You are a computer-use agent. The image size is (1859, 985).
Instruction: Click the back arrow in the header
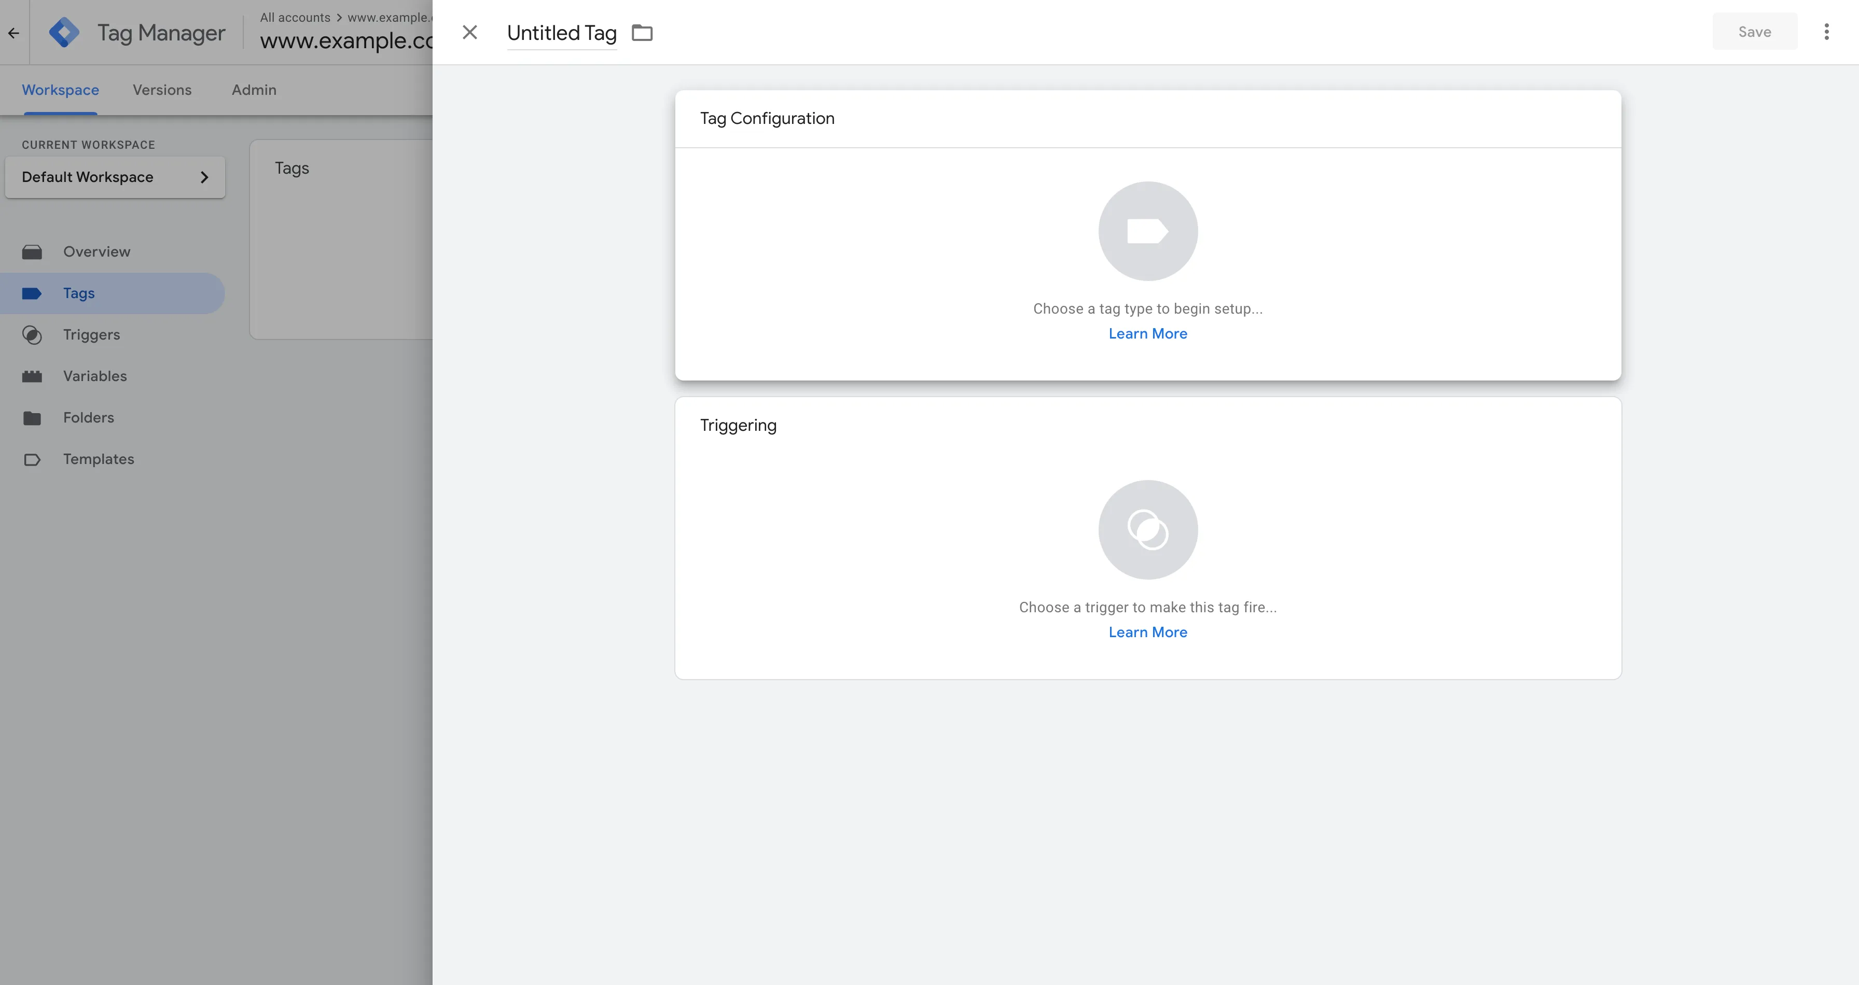click(x=13, y=33)
